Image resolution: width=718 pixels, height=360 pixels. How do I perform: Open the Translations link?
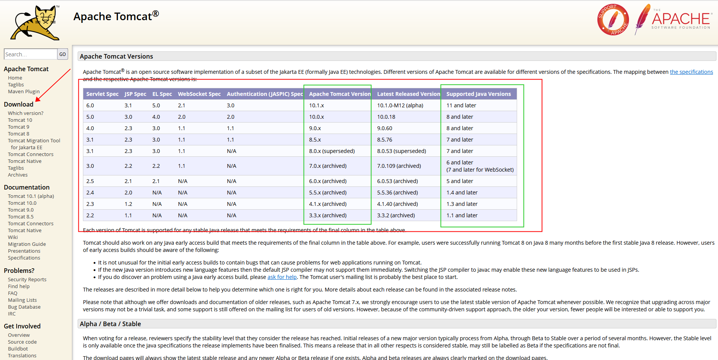point(22,355)
